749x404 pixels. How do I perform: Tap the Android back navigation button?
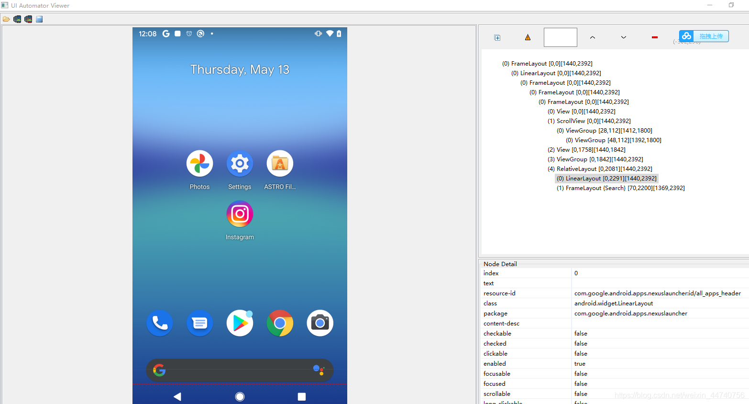click(177, 396)
